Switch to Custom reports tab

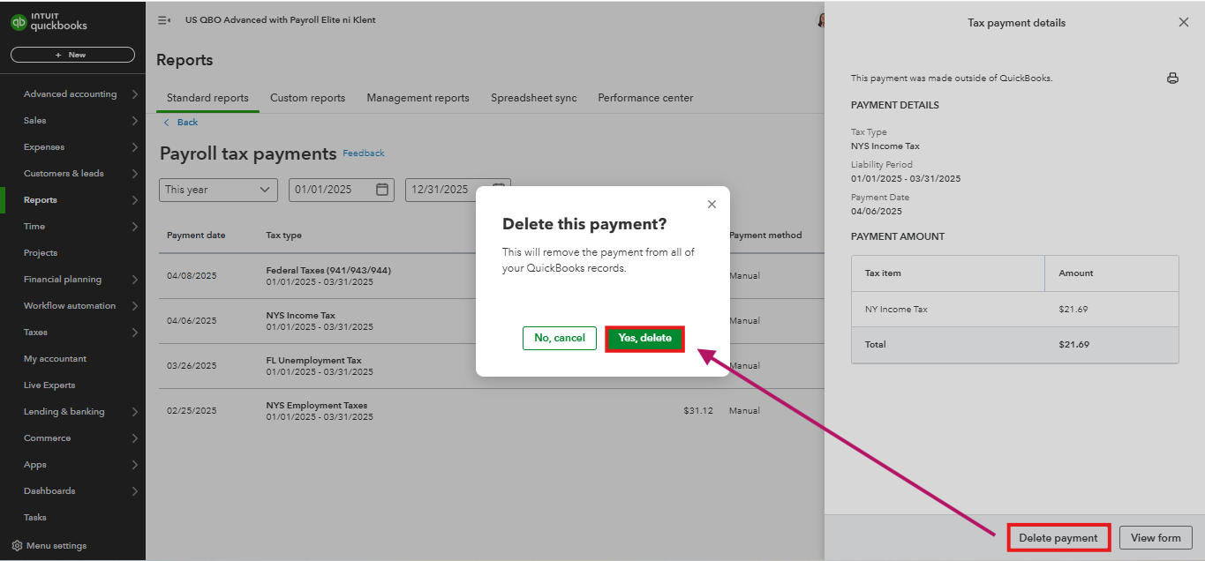pos(307,98)
